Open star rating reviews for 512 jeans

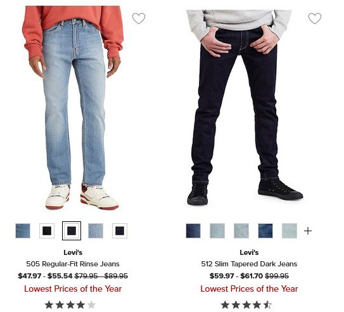246,305
